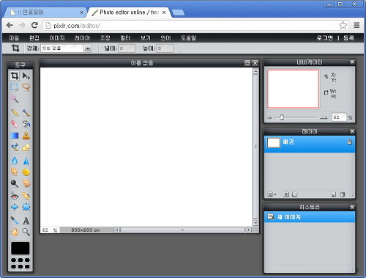
Task: Select the Color Picker eyedropper tool
Action: point(15,220)
